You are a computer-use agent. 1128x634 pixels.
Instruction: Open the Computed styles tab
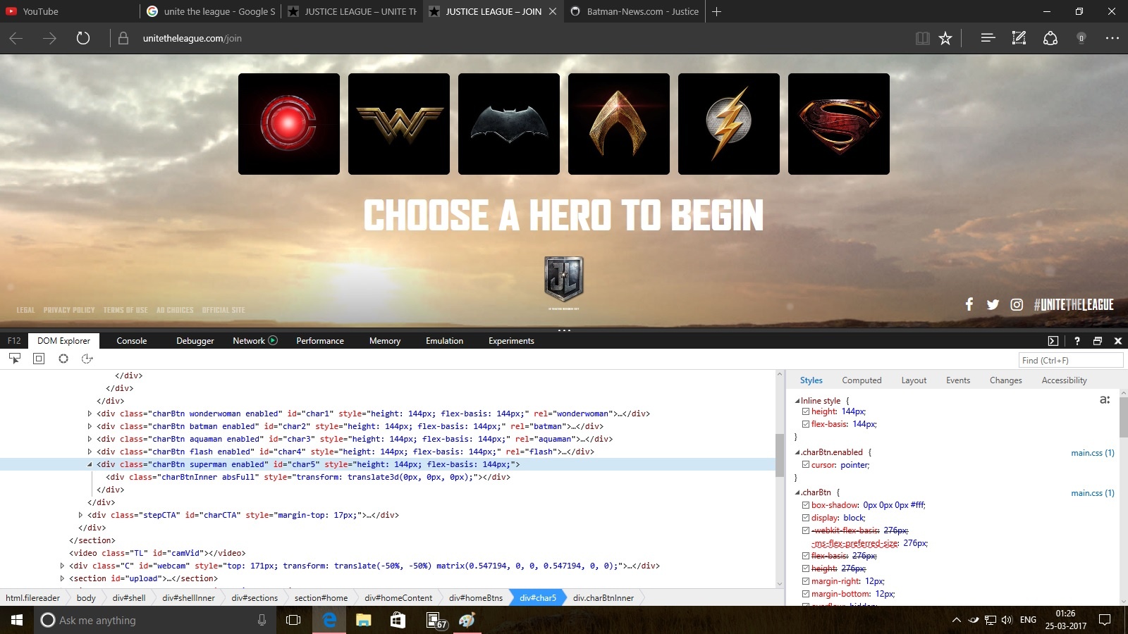[862, 380]
